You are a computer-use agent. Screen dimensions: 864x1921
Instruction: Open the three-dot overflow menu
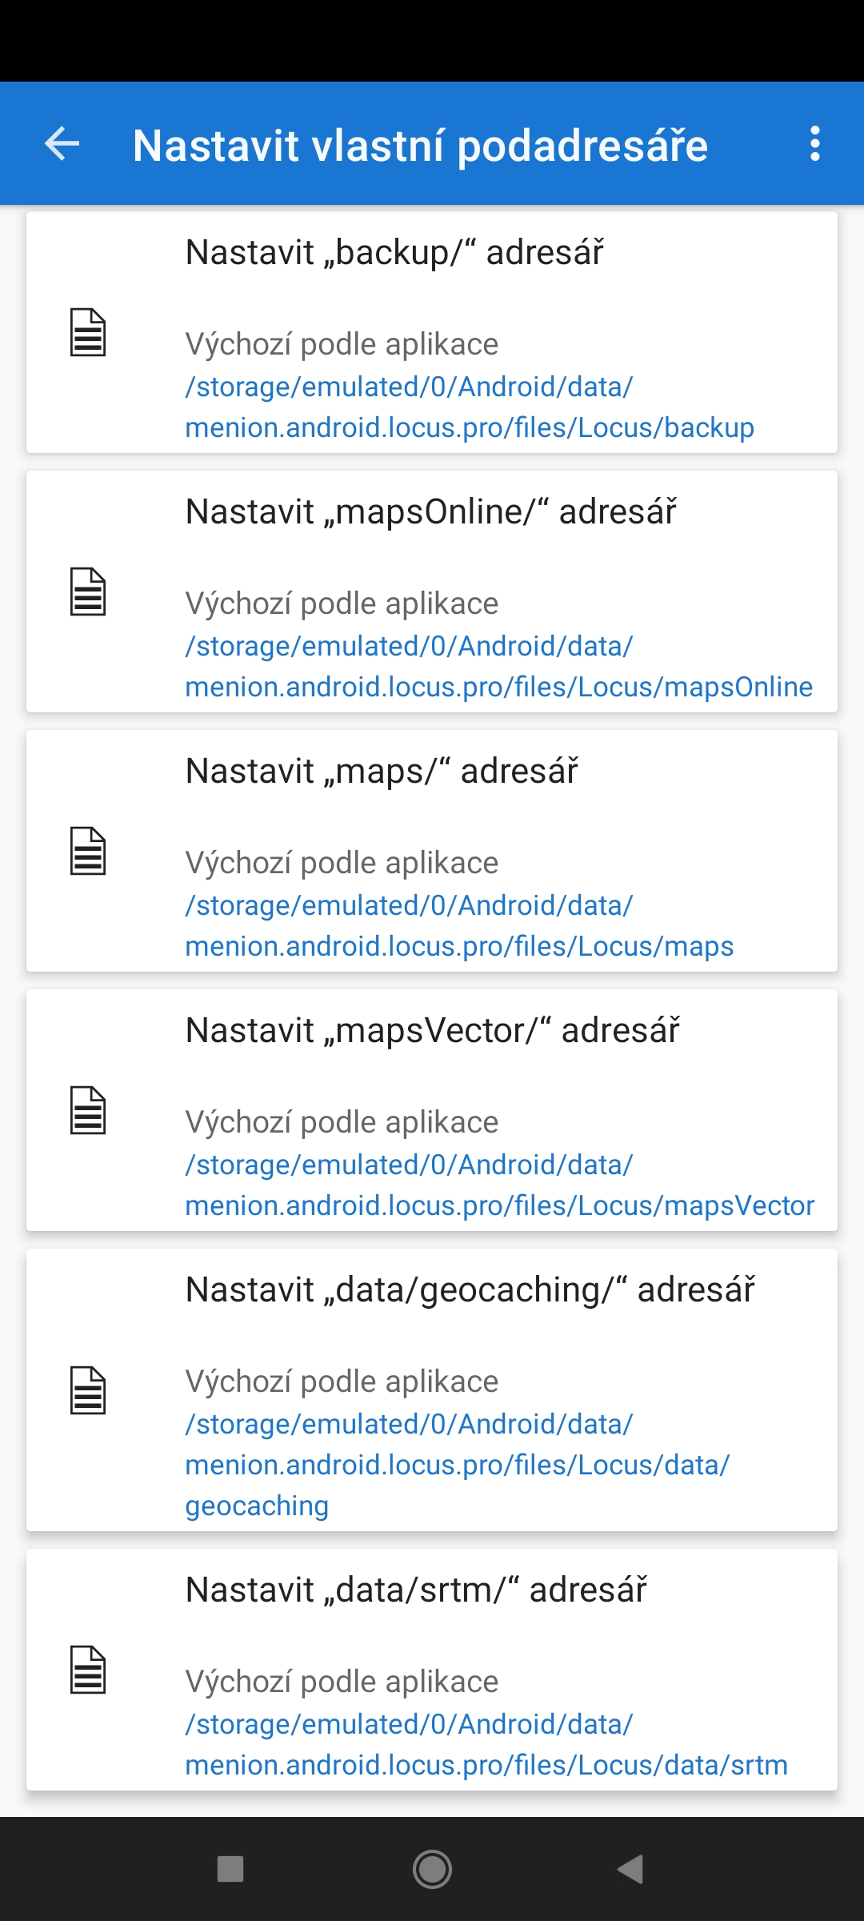pos(814,144)
